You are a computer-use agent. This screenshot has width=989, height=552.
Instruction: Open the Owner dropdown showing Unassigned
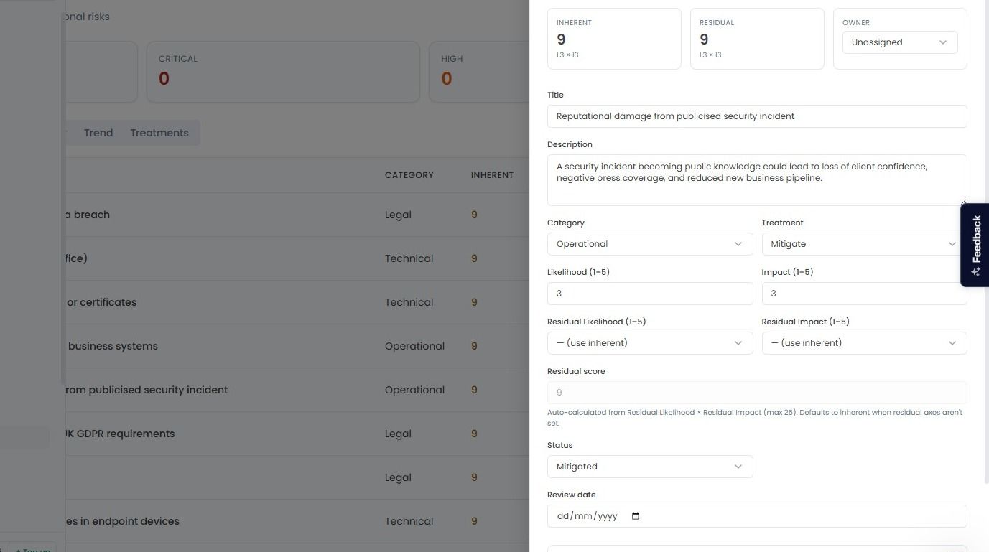[x=900, y=42]
